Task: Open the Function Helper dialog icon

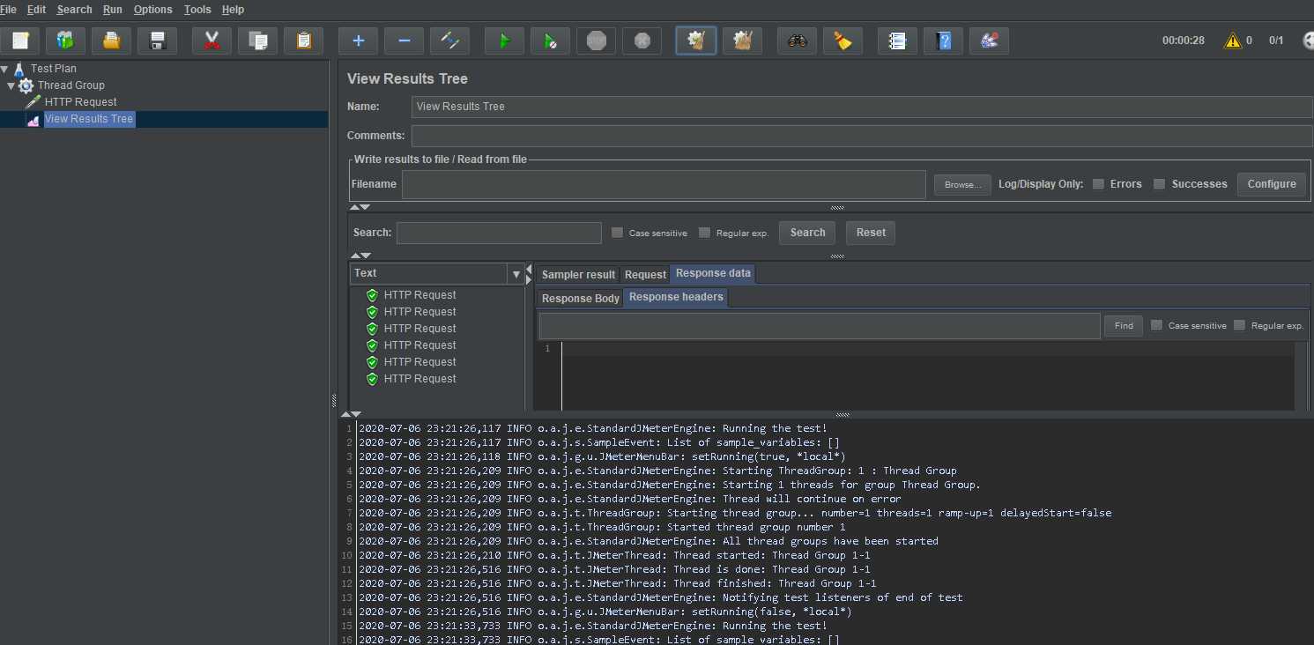Action: coord(898,41)
